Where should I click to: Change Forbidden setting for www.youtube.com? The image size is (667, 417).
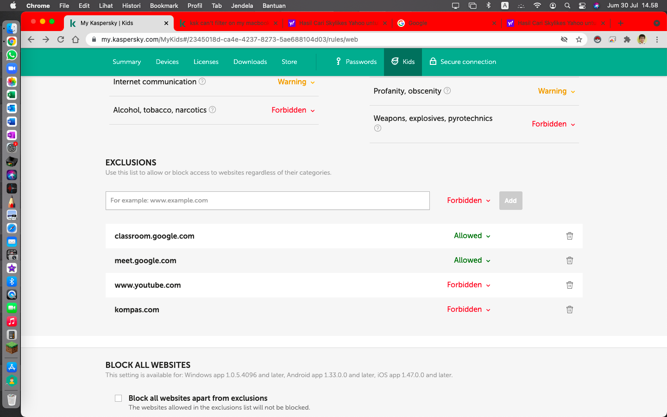469,285
